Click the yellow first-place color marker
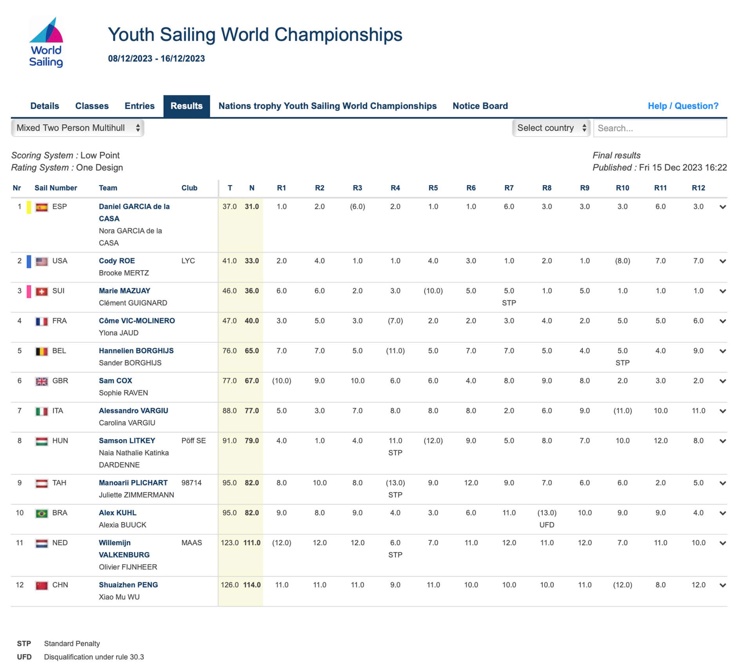Screen dimensions: 752x670 pos(29,207)
